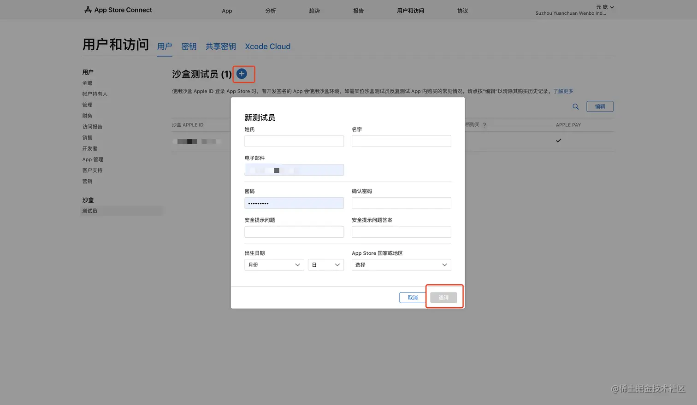Click the 编辑 button

click(x=600, y=106)
